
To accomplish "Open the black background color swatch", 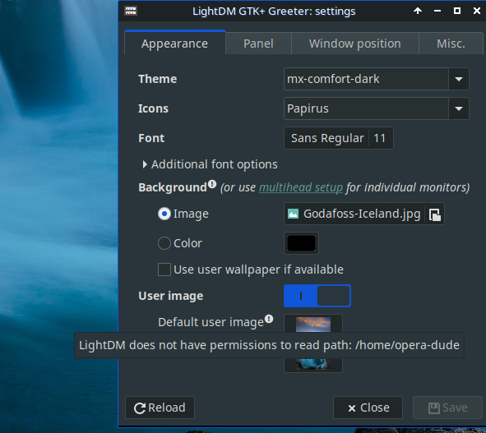I will click(301, 243).
